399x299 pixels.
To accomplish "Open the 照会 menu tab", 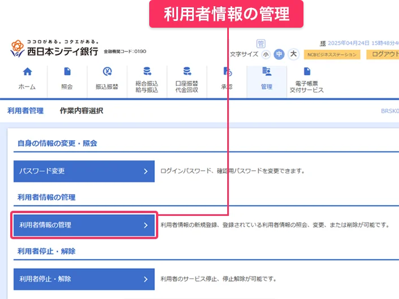I will pyautogui.click(x=67, y=81).
